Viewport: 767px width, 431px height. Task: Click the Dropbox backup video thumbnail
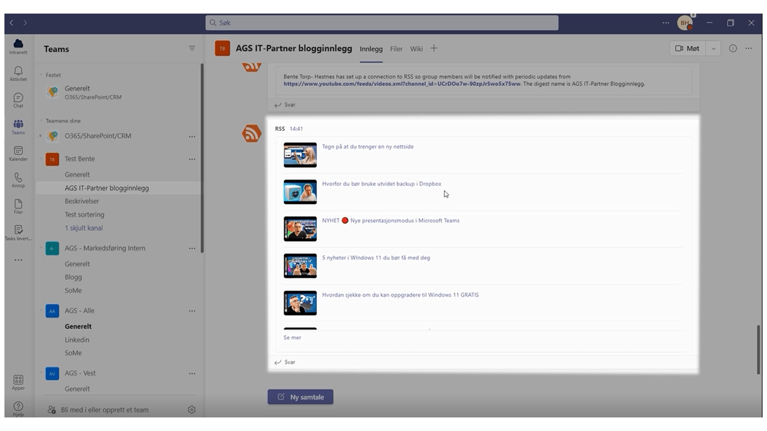click(300, 192)
